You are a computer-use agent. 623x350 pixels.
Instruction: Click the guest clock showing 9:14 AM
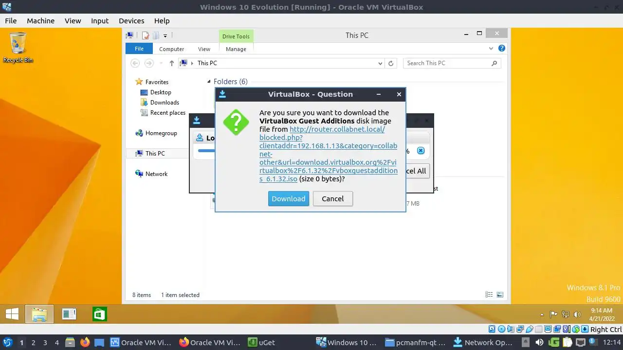602,315
